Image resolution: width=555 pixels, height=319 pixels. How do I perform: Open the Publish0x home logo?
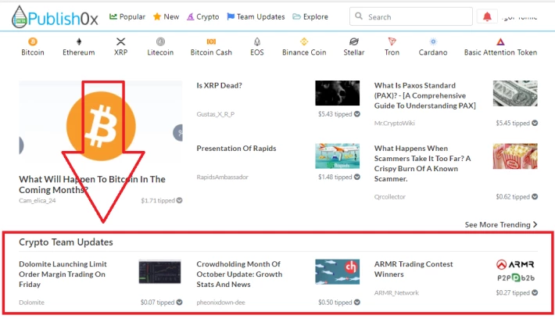55,17
